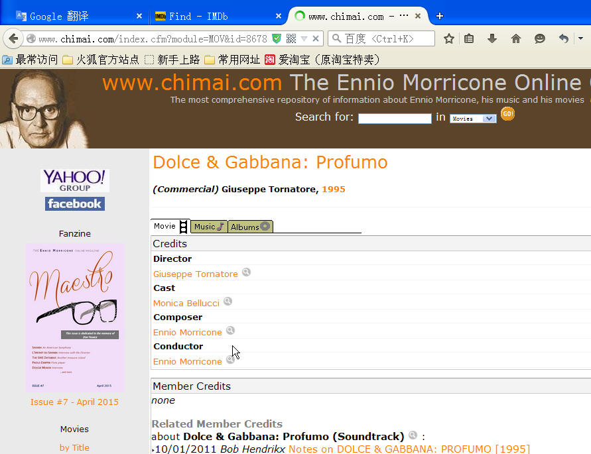Open the chat smiley face icon
Viewport: 591px width, 454px height.
[540, 38]
